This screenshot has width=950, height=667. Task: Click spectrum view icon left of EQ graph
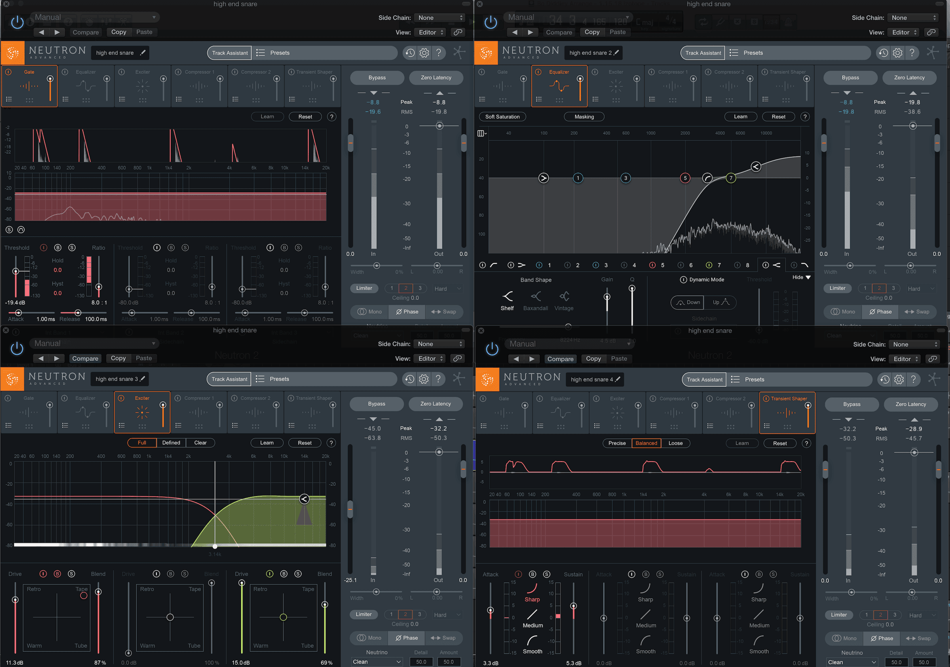(x=482, y=133)
